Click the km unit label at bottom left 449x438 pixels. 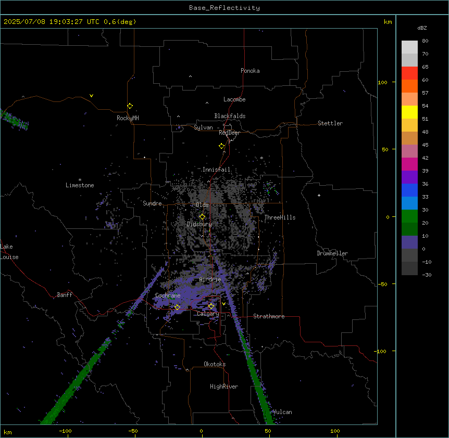click(x=8, y=432)
